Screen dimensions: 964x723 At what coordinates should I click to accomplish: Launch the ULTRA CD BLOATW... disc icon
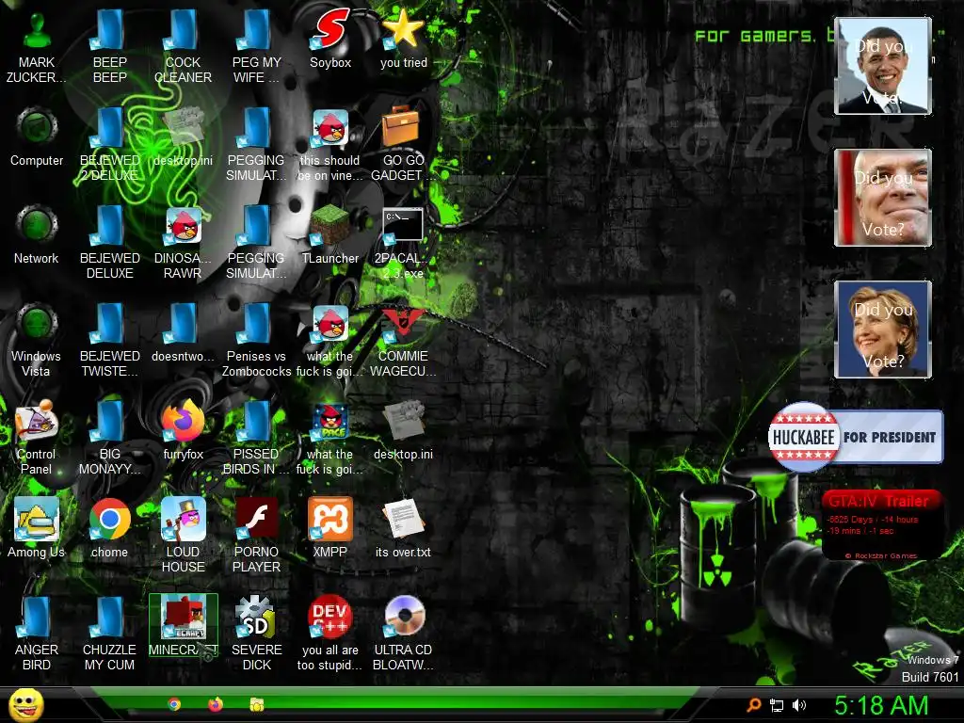pyautogui.click(x=403, y=634)
